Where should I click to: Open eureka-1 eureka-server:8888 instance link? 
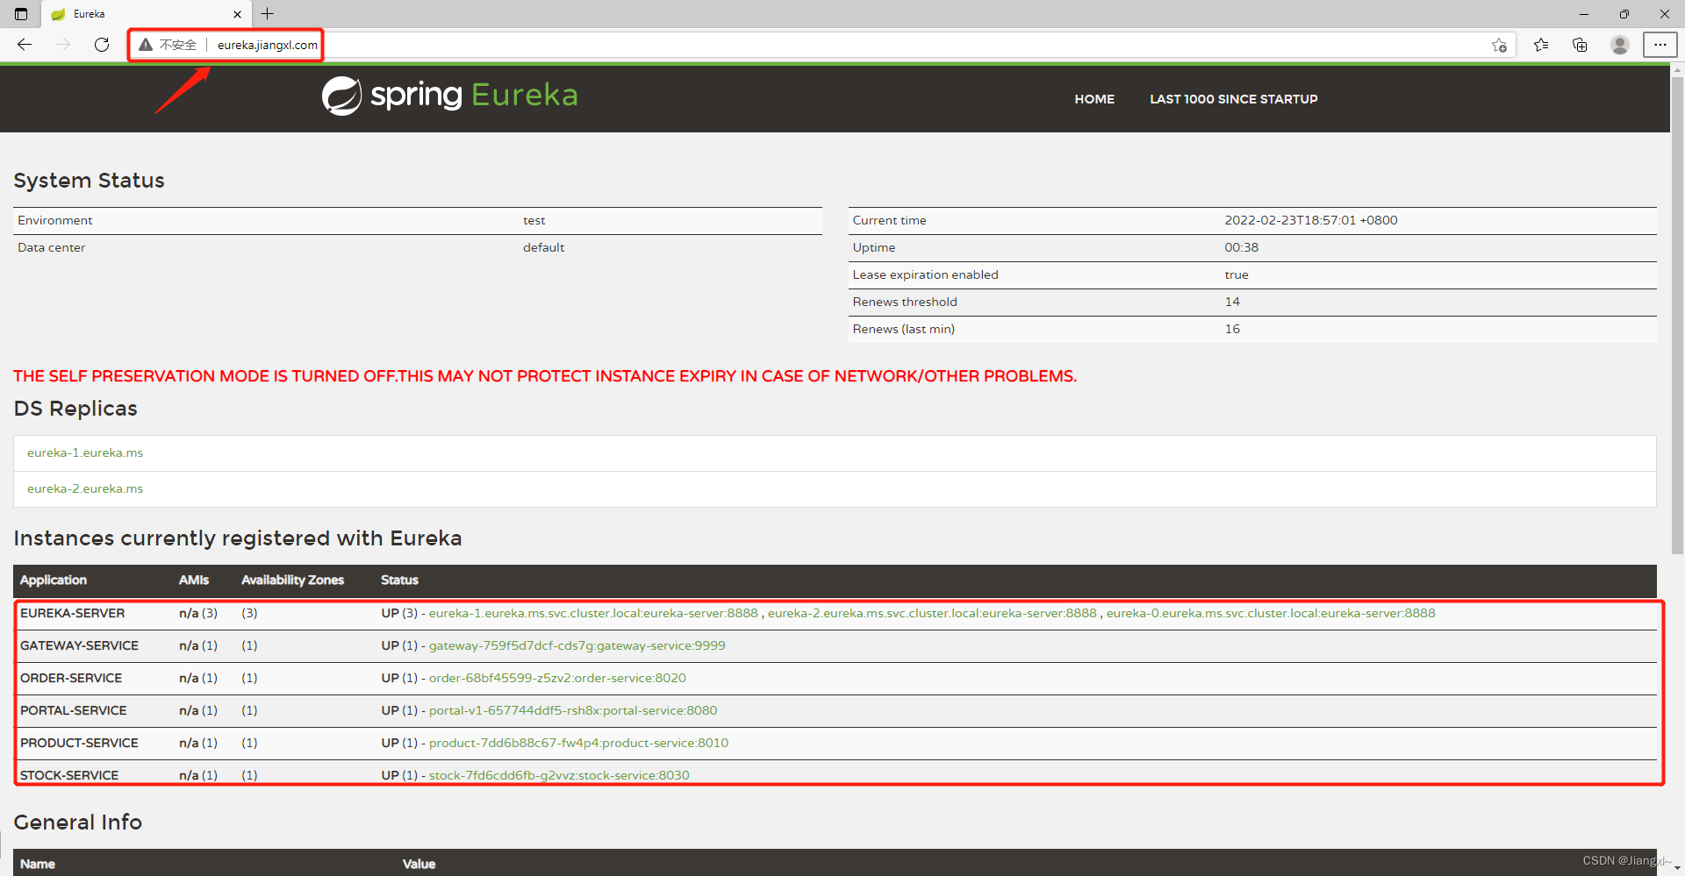pyautogui.click(x=593, y=613)
